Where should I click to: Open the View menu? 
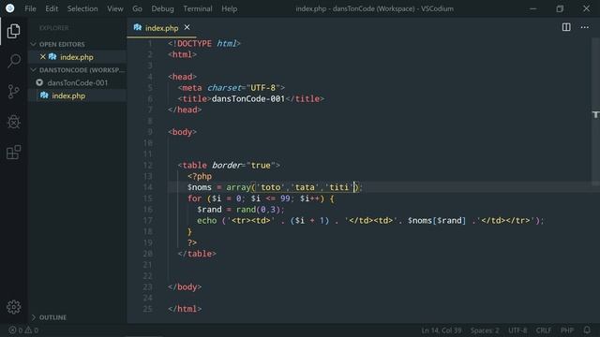coord(114,8)
